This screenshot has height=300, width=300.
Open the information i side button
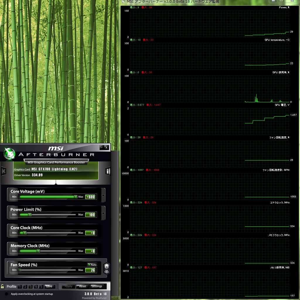[108, 171]
